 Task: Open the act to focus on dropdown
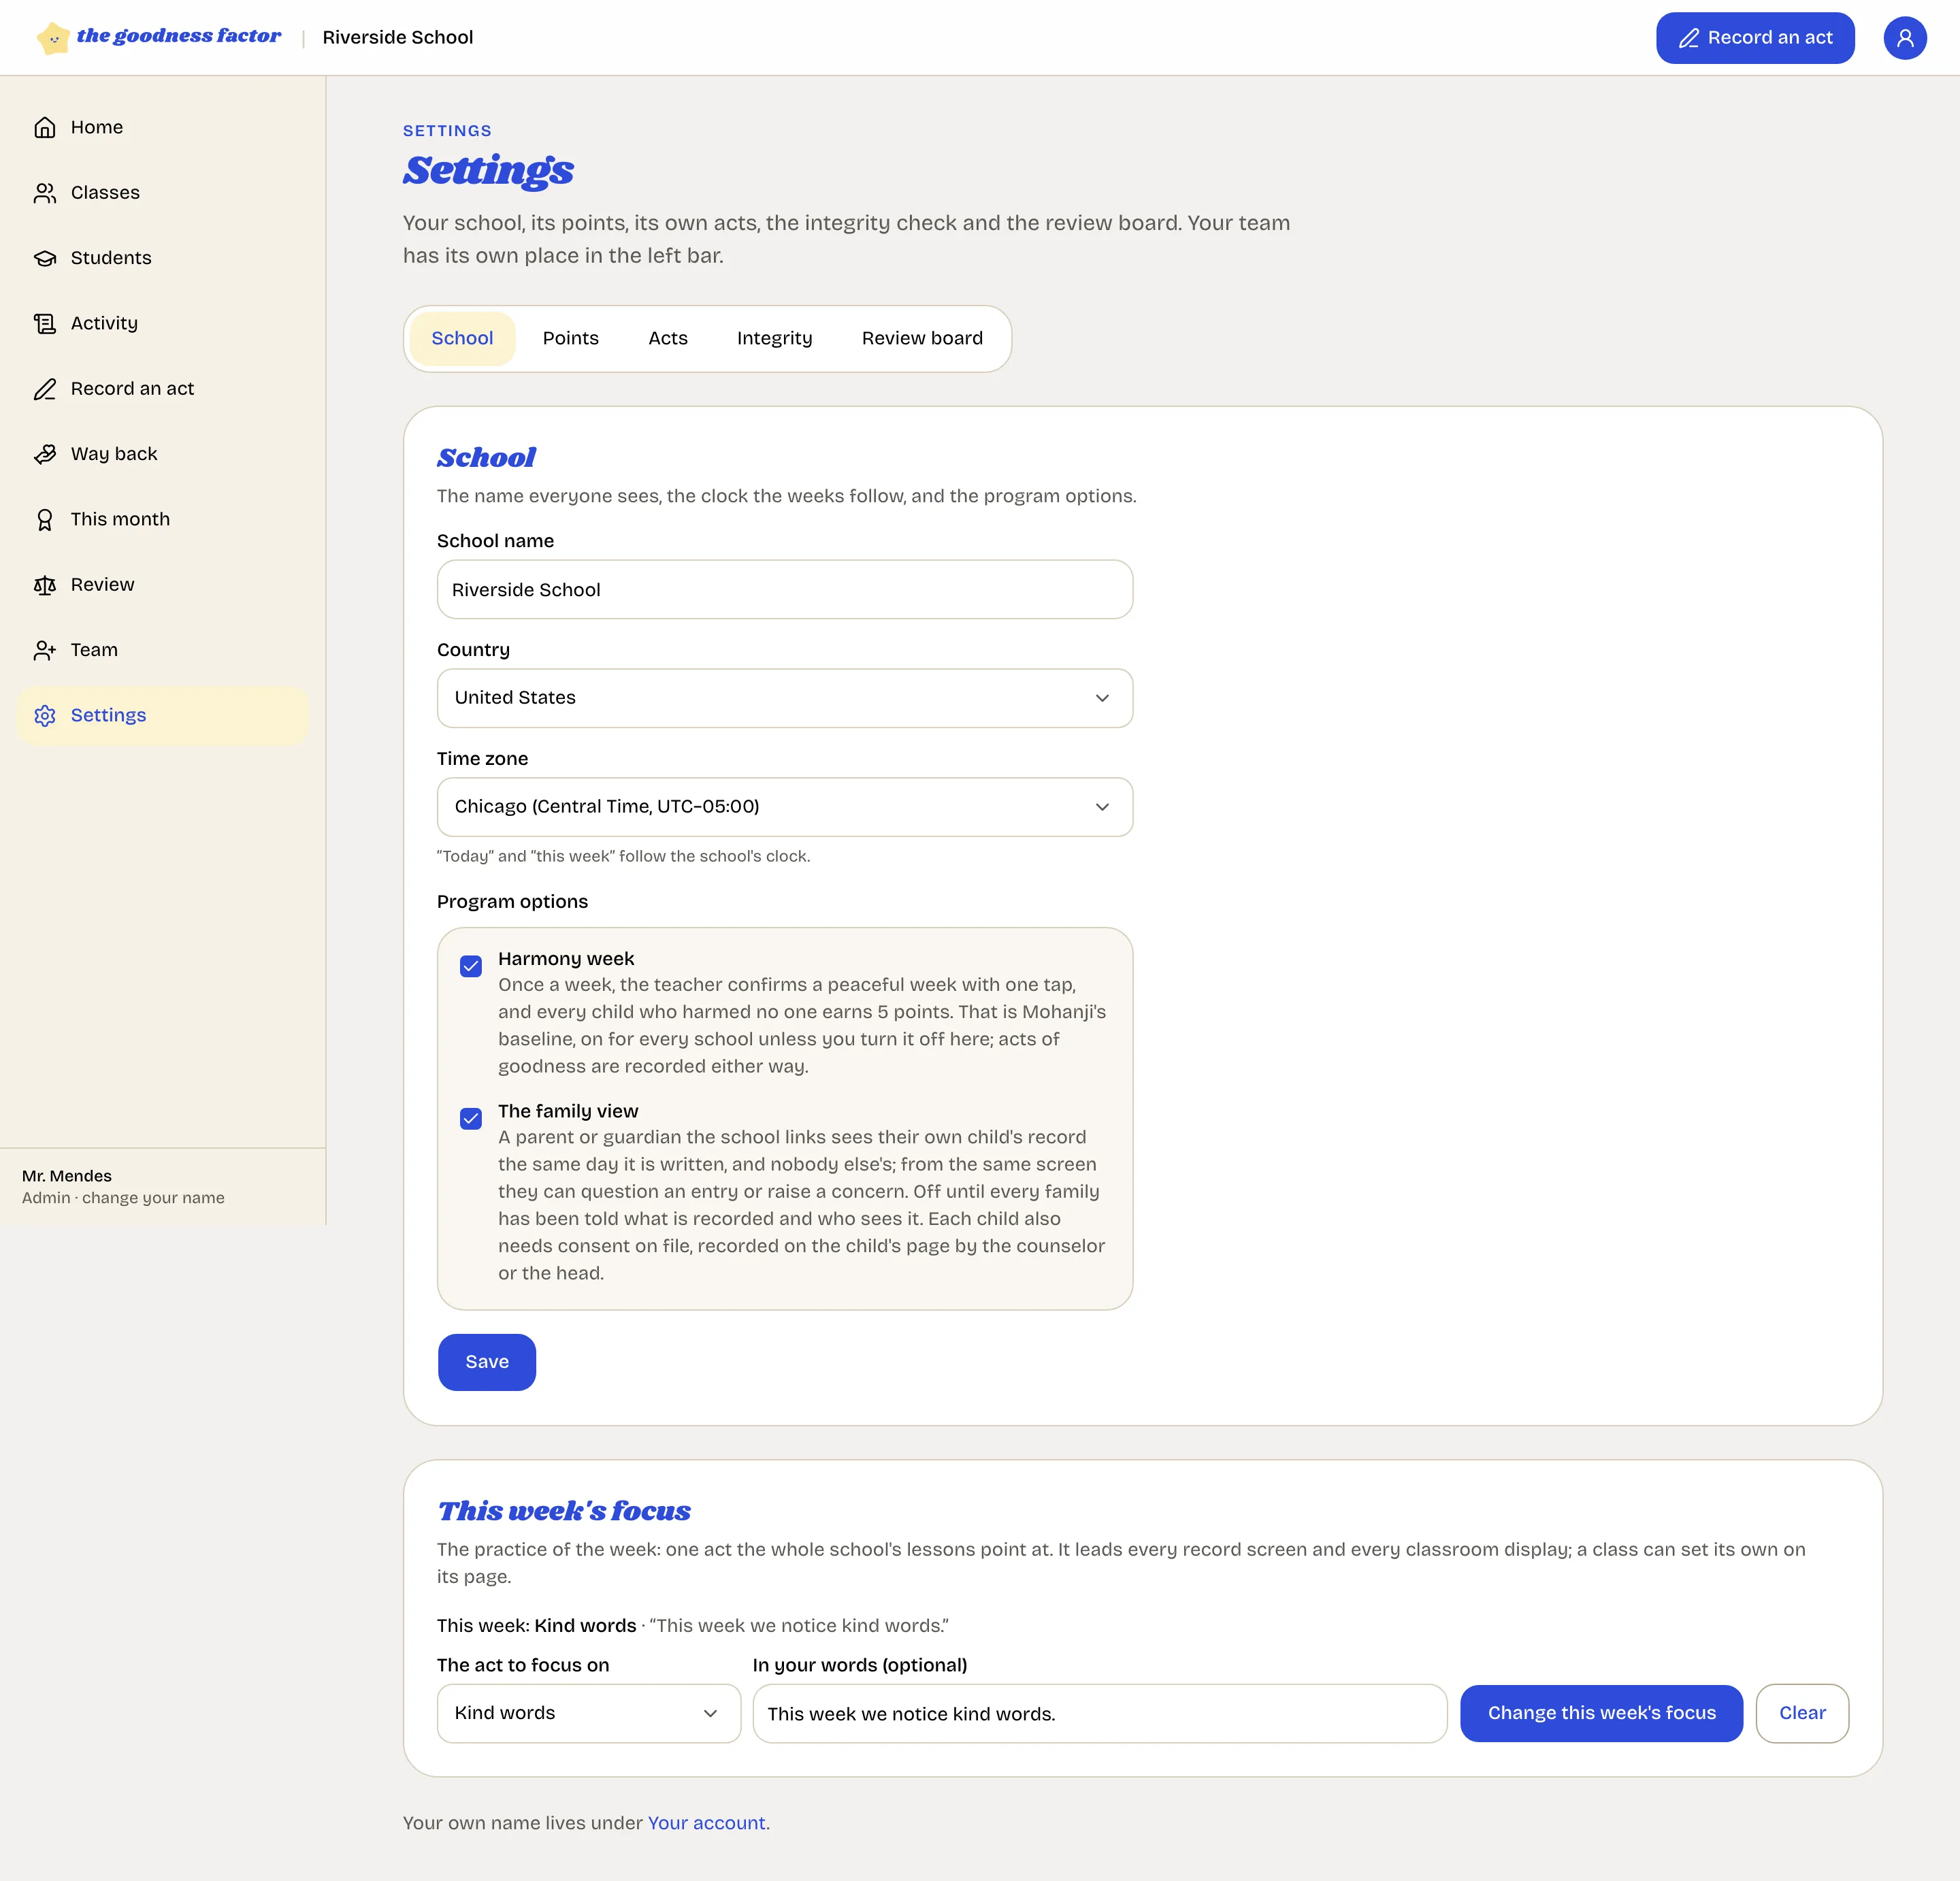tap(588, 1713)
